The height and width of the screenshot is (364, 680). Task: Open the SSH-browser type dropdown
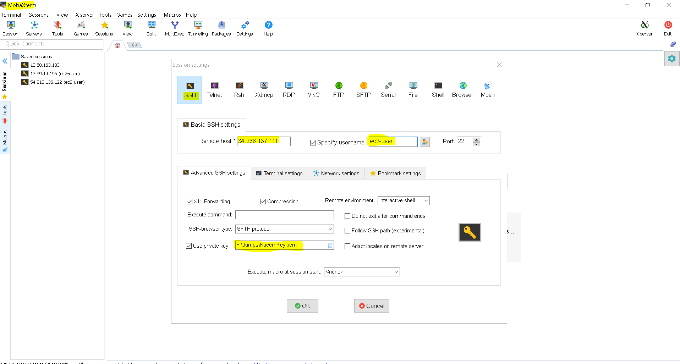pyautogui.click(x=285, y=229)
